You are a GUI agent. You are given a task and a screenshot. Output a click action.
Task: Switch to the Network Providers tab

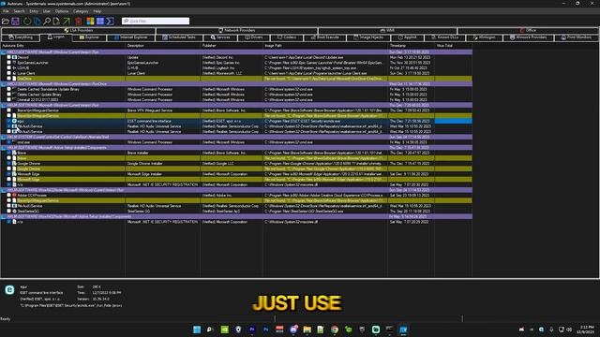[237, 30]
